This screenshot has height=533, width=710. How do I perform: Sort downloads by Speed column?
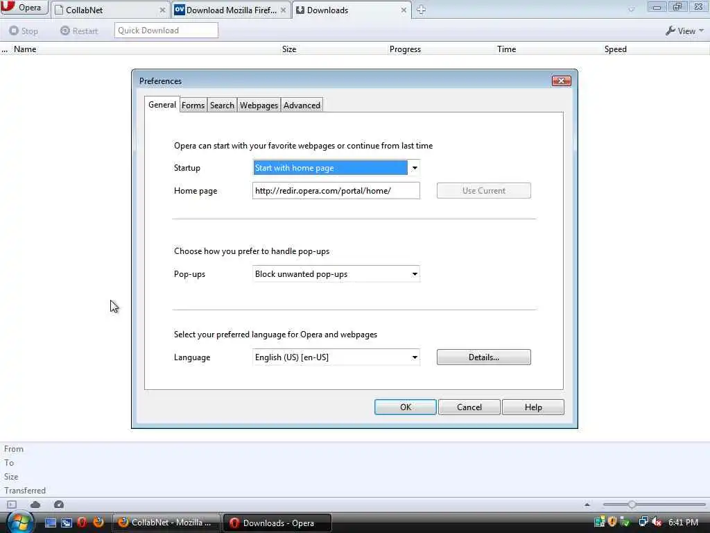616,49
